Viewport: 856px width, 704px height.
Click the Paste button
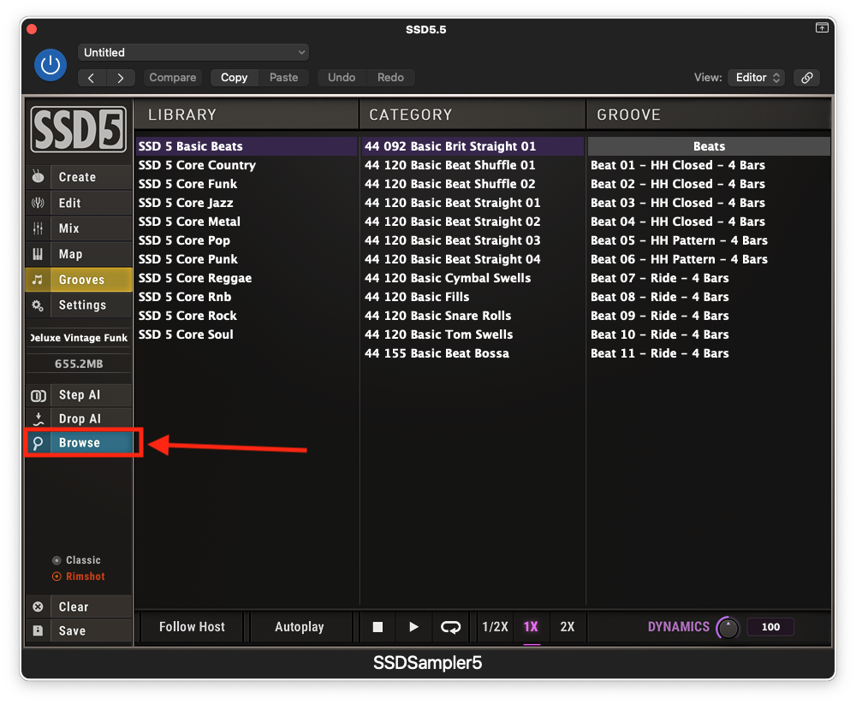pyautogui.click(x=284, y=78)
